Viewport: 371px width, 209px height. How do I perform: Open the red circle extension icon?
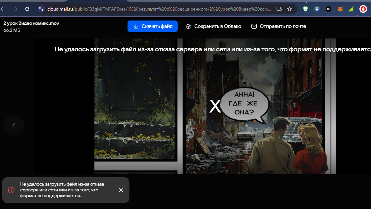[363, 9]
